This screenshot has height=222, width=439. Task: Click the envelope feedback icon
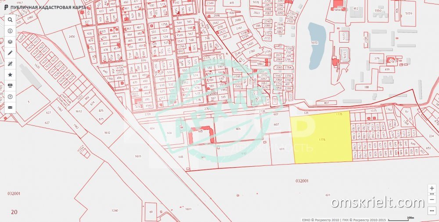(10, 107)
